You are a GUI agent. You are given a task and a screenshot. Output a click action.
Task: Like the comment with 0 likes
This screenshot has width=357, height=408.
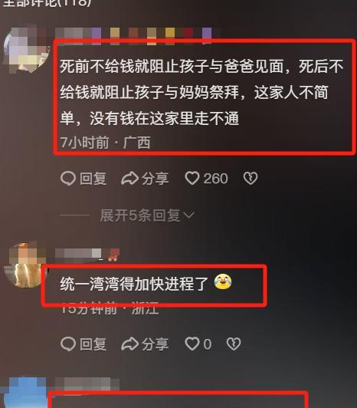pos(192,344)
